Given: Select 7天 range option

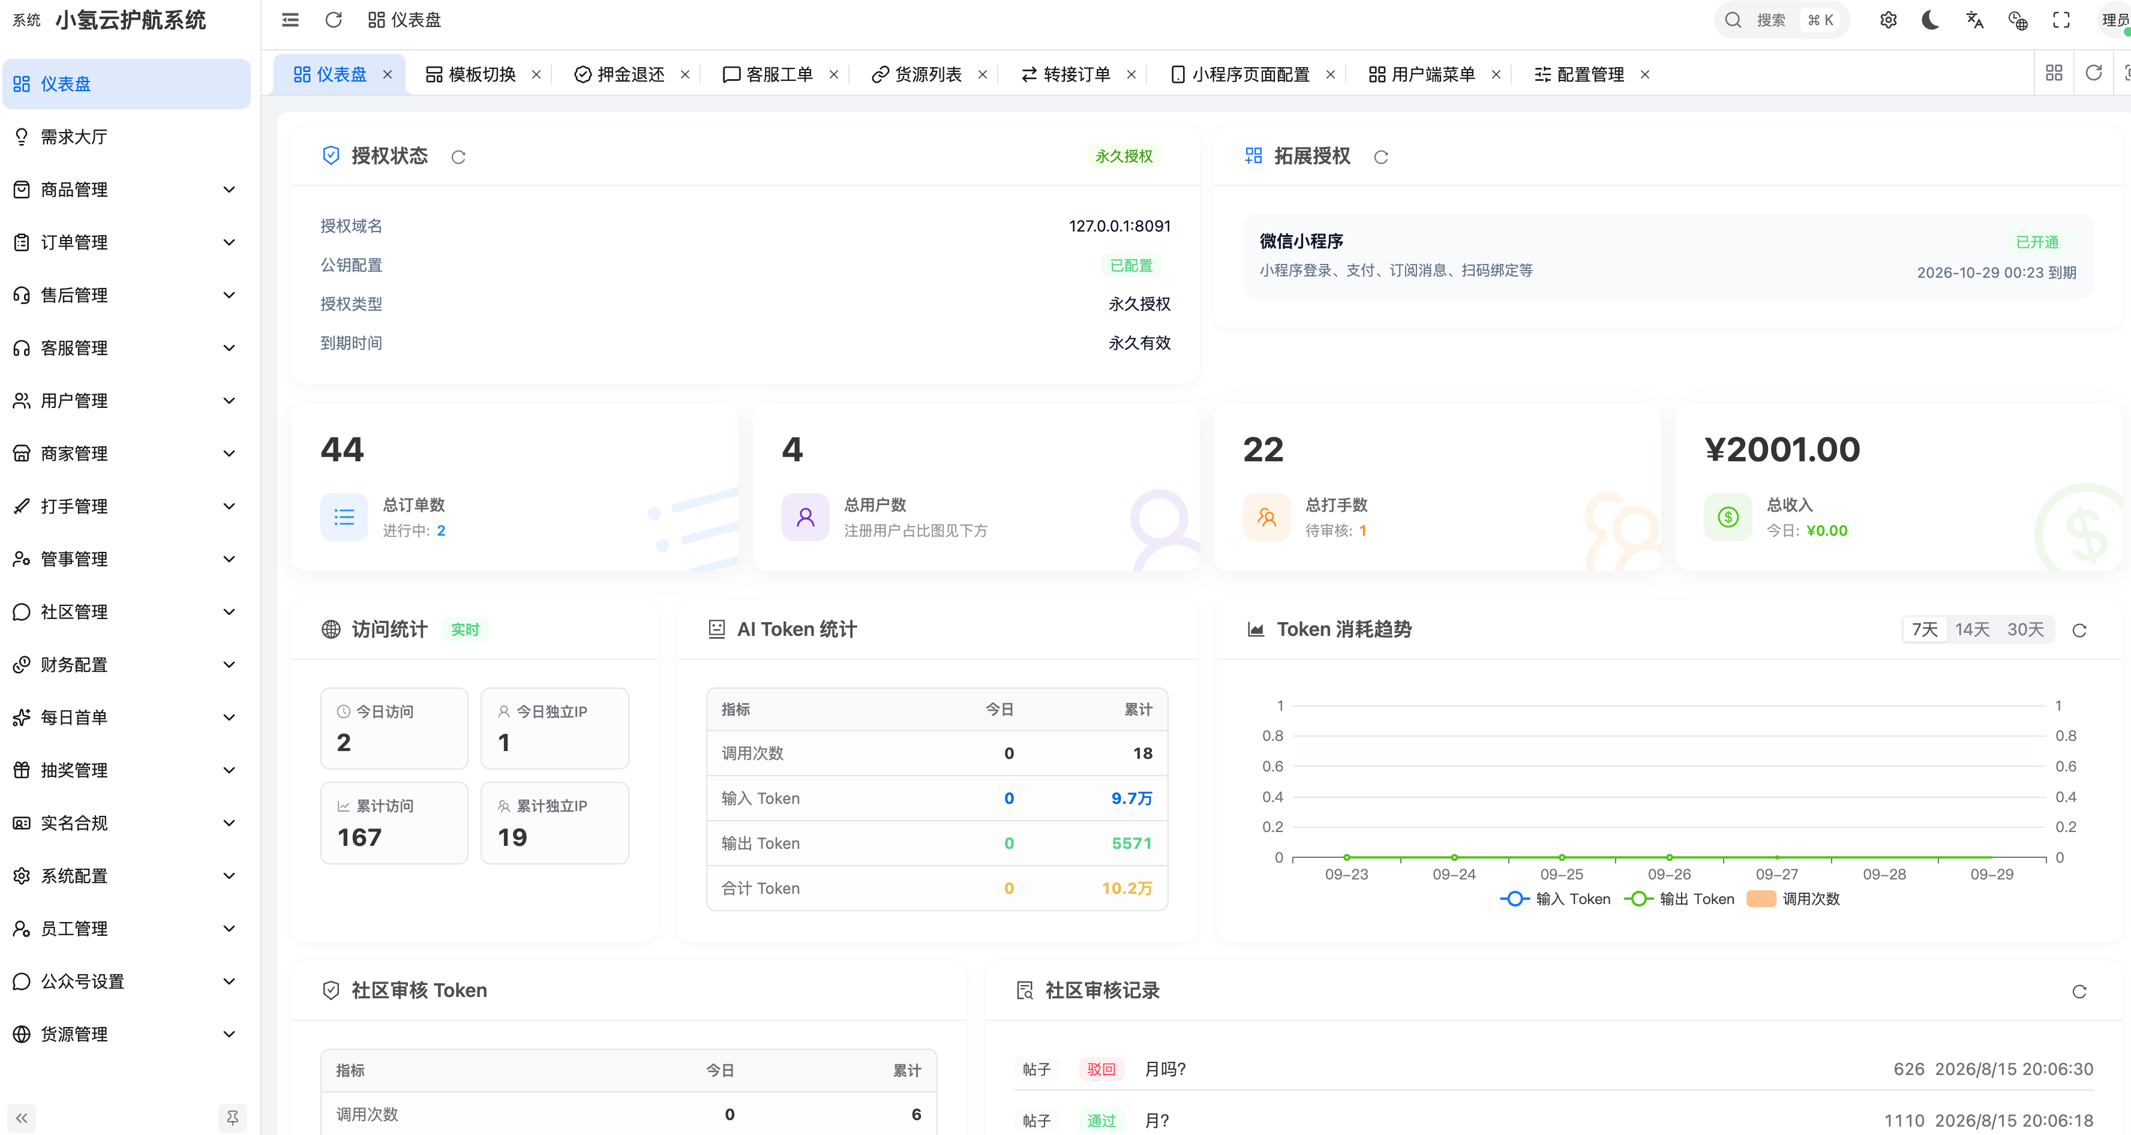Looking at the screenshot, I should click(1924, 629).
